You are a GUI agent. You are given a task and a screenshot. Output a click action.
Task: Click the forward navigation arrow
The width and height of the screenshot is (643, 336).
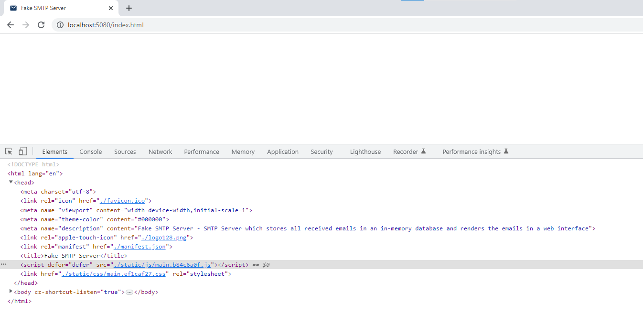pos(25,24)
